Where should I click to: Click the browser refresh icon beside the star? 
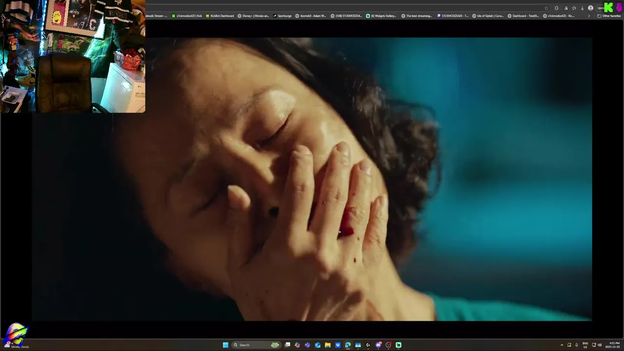[x=556, y=8]
